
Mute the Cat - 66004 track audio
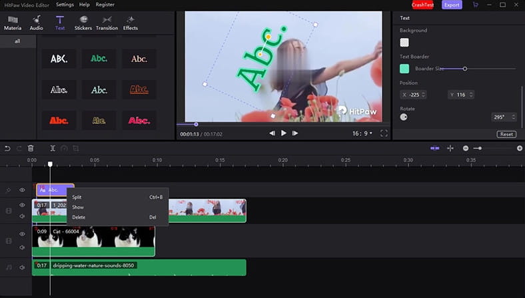coord(22,247)
